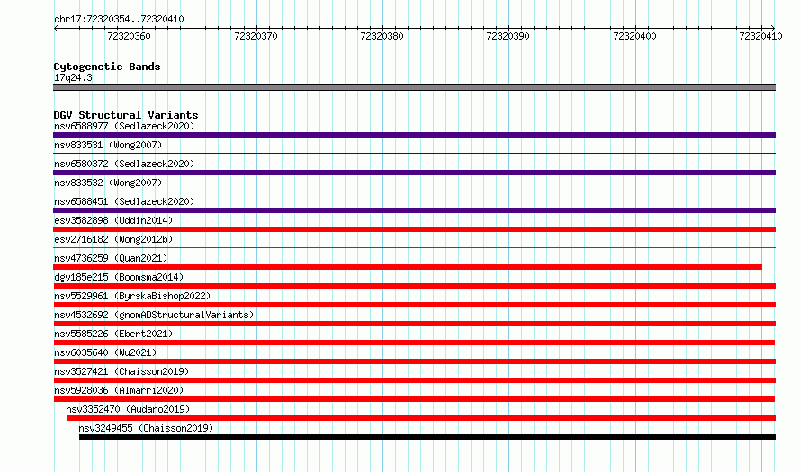801x472 pixels.
Task: Click the purple bar under nsv6588977
Action: point(414,135)
